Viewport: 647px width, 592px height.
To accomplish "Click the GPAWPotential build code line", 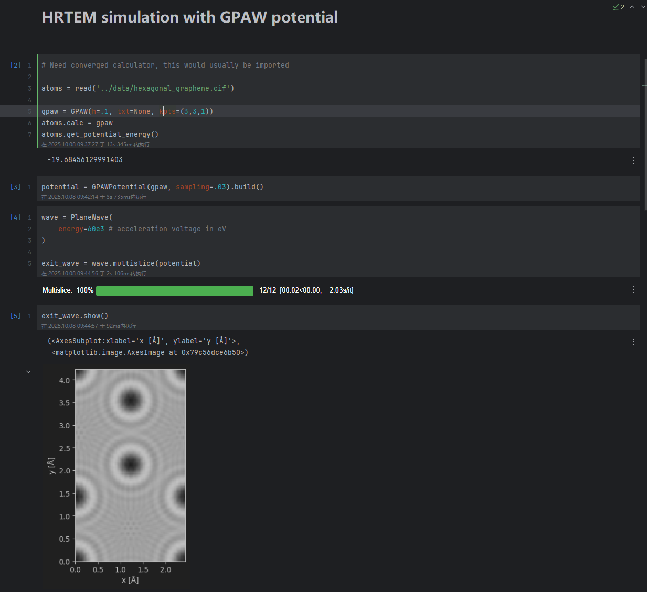I will 152,187.
